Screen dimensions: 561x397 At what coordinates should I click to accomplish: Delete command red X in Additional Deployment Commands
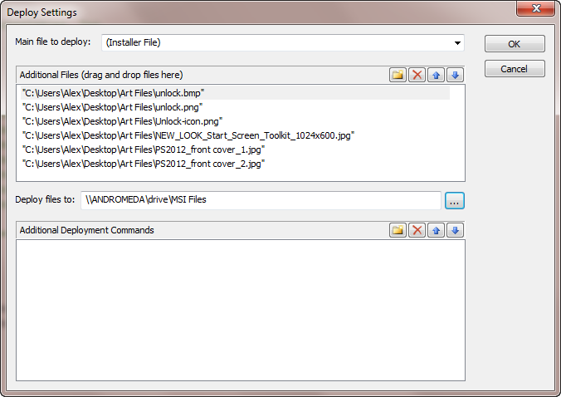(x=417, y=230)
